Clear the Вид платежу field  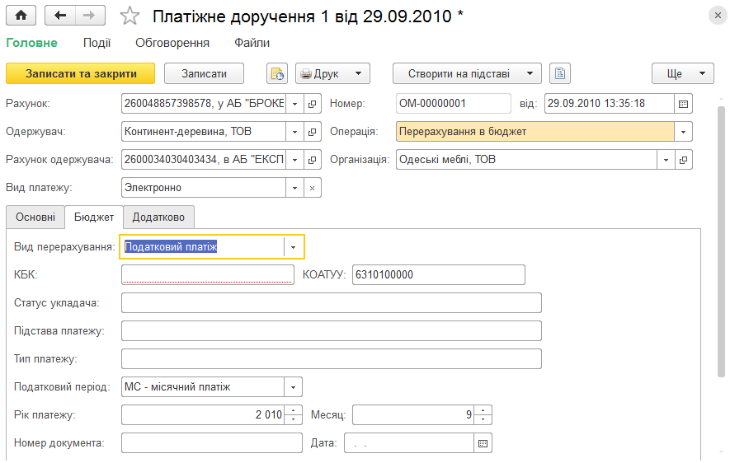(313, 188)
